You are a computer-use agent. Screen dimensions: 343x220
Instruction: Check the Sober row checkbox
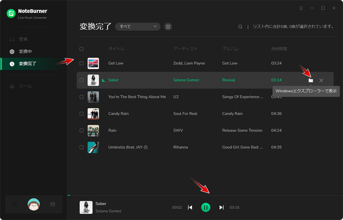(81, 80)
